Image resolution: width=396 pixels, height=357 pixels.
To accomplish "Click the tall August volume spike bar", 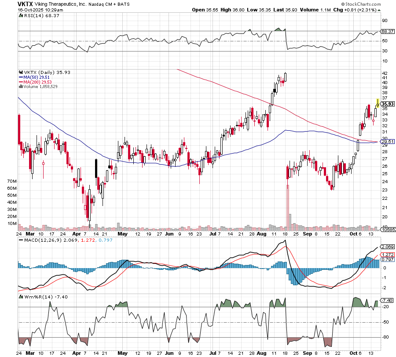I will (x=288, y=207).
